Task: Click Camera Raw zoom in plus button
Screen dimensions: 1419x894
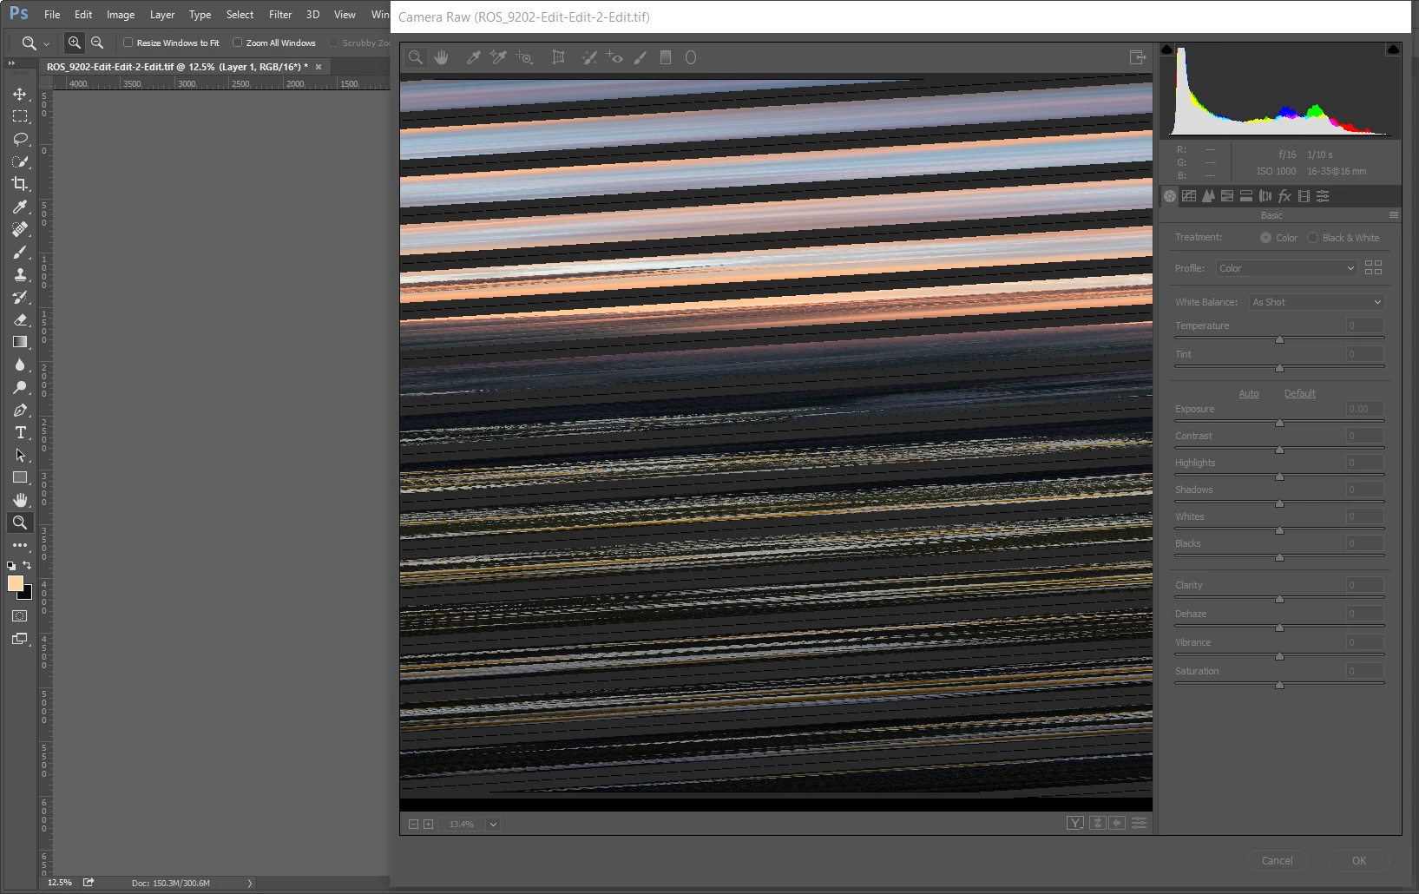Action: click(429, 824)
